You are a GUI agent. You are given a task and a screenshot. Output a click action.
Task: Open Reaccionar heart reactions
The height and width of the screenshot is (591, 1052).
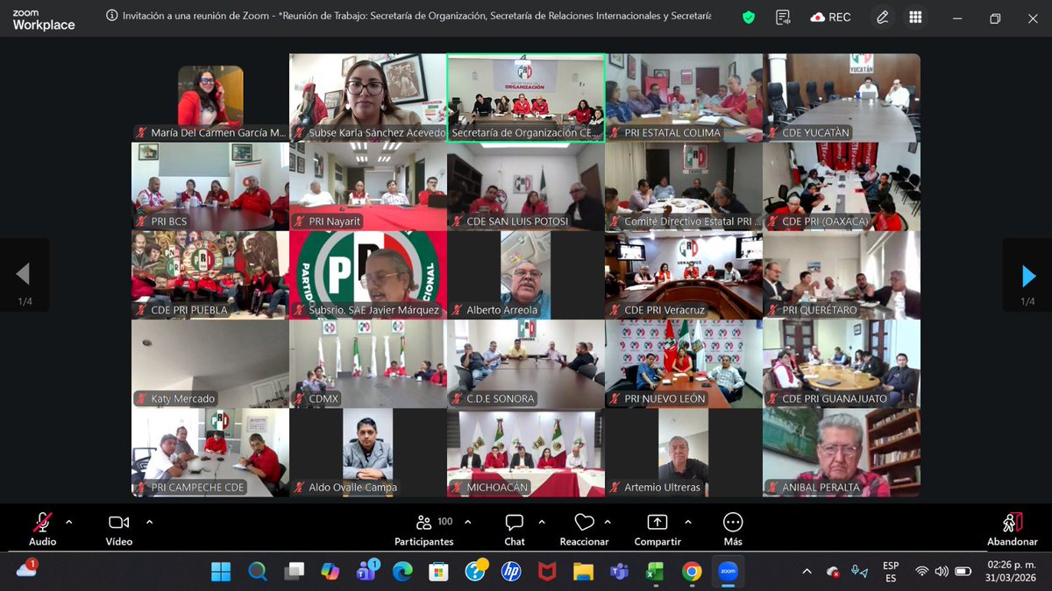(584, 529)
